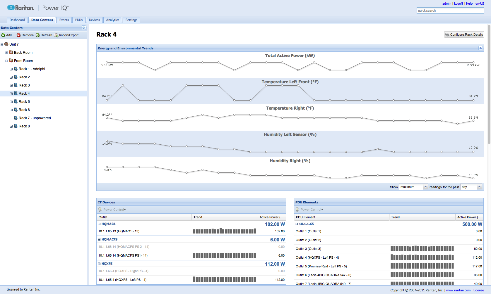
Task: Open the Settings tab
Action: tap(131, 20)
